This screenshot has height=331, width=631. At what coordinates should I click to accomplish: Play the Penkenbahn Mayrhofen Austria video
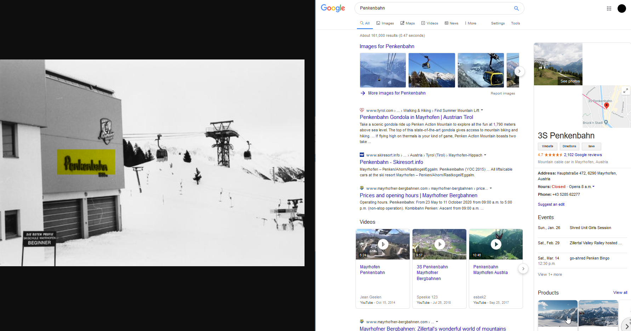tap(496, 244)
